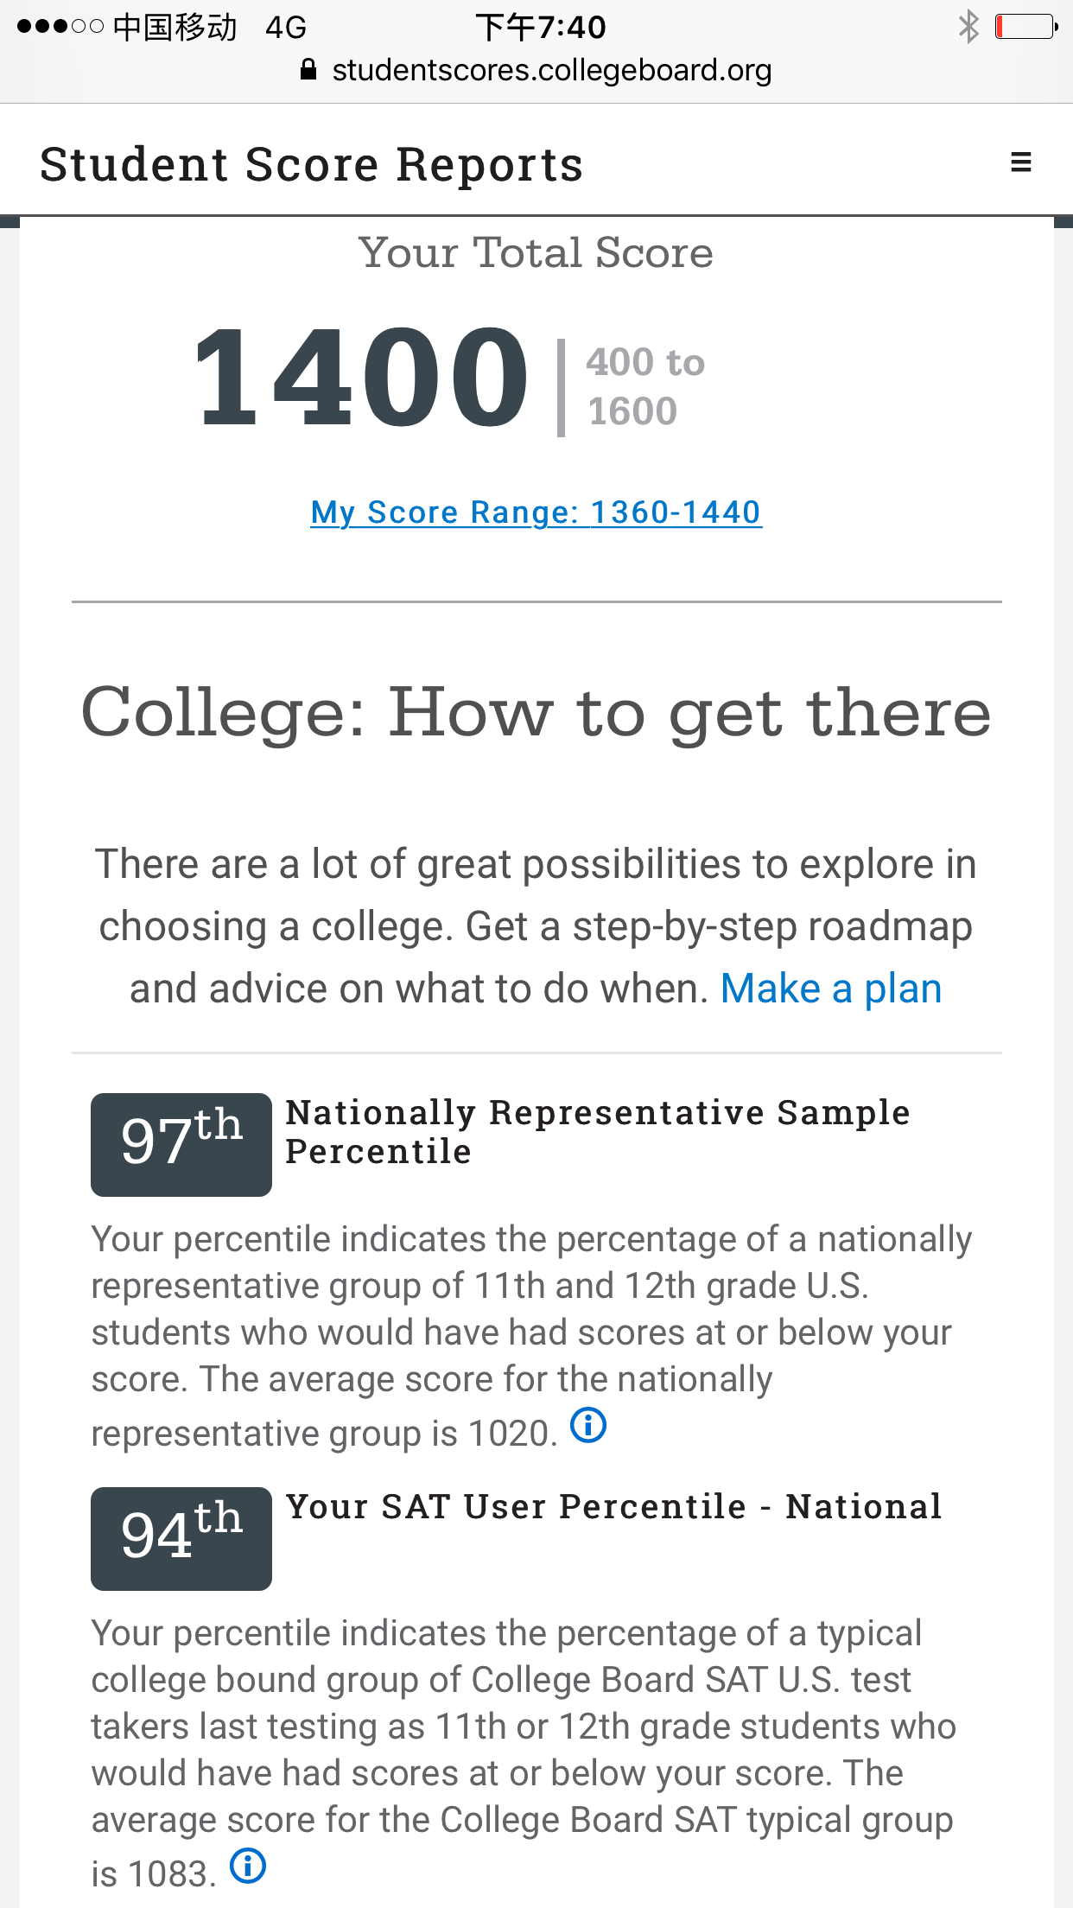Viewport: 1073px width, 1908px height.
Task: Open My Score Range: 1360-1440 link
Action: 536,512
